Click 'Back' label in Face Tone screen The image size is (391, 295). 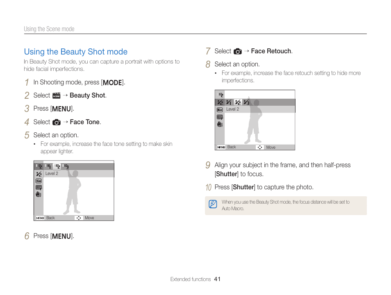click(x=50, y=218)
